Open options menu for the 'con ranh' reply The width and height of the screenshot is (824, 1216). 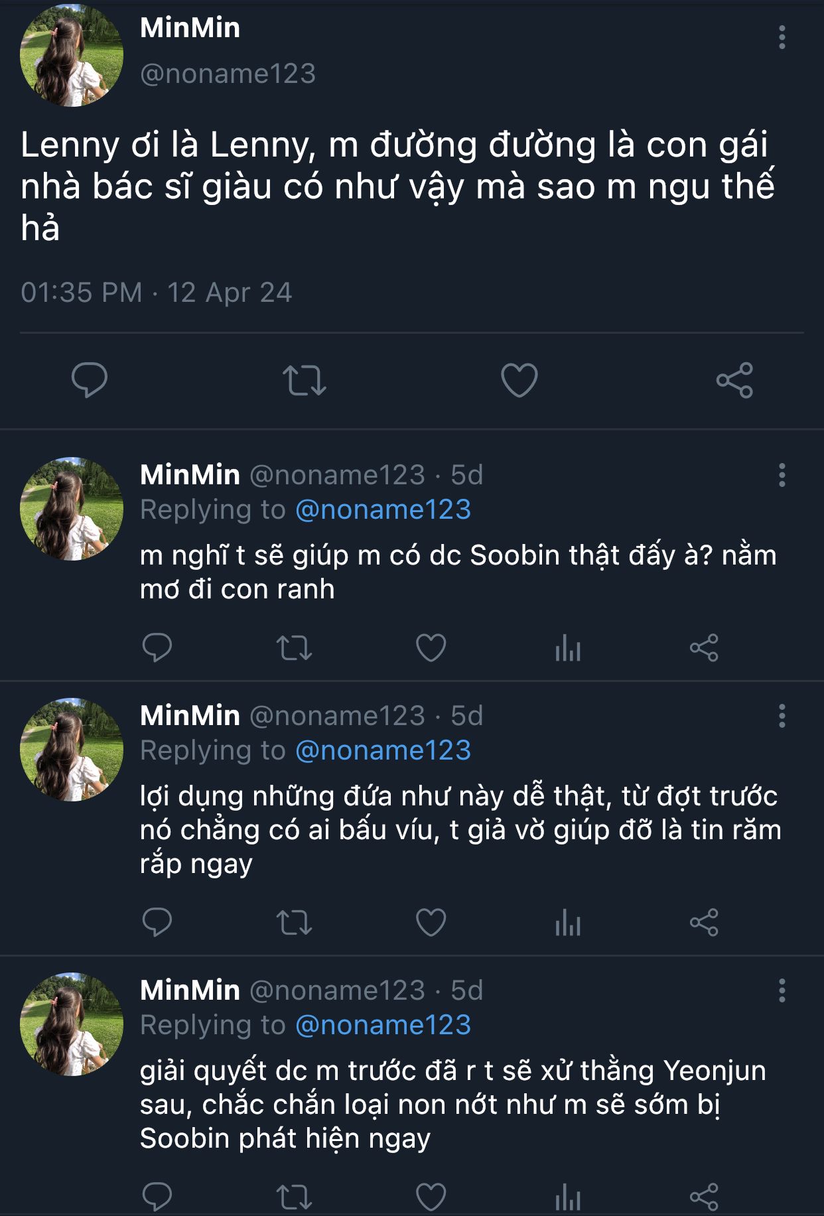782,475
